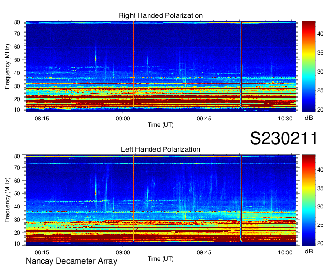Click the 30 dB tick on Left Handed color bar
The width and height of the screenshot is (329, 267).
(x=320, y=207)
